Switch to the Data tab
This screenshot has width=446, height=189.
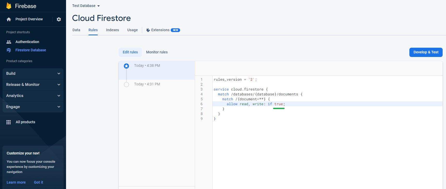(76, 30)
